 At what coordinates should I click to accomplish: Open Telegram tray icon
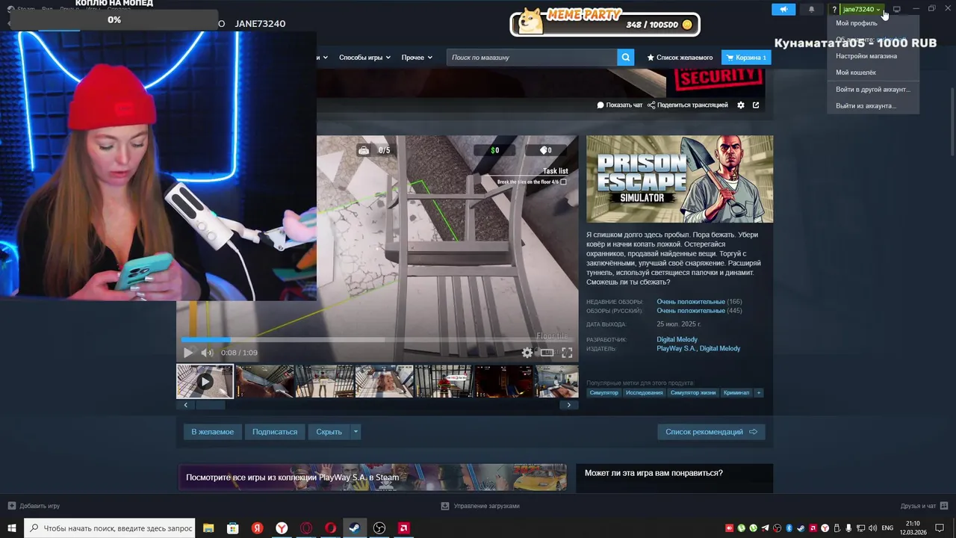click(x=765, y=528)
